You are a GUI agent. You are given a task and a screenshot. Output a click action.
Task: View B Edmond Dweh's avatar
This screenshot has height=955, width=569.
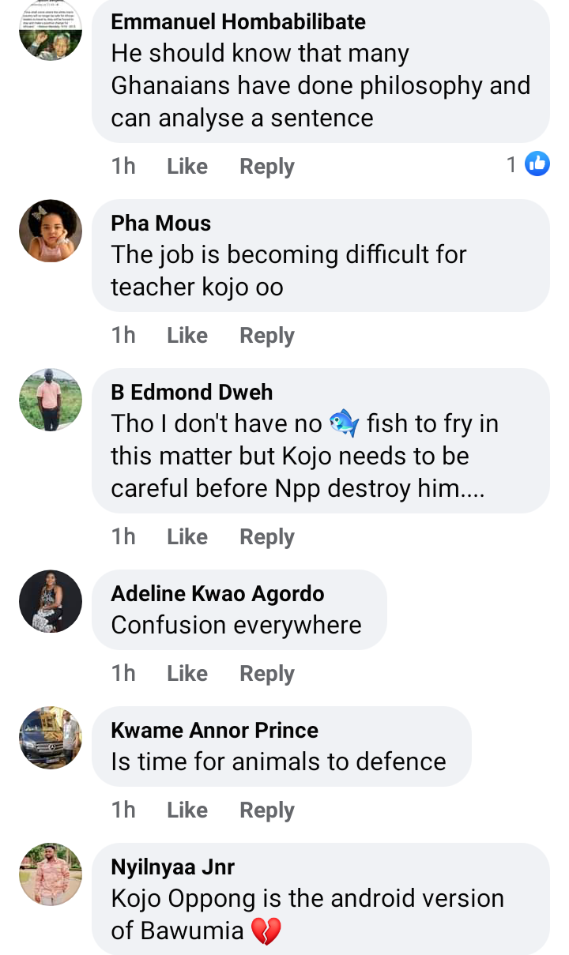pos(51,400)
